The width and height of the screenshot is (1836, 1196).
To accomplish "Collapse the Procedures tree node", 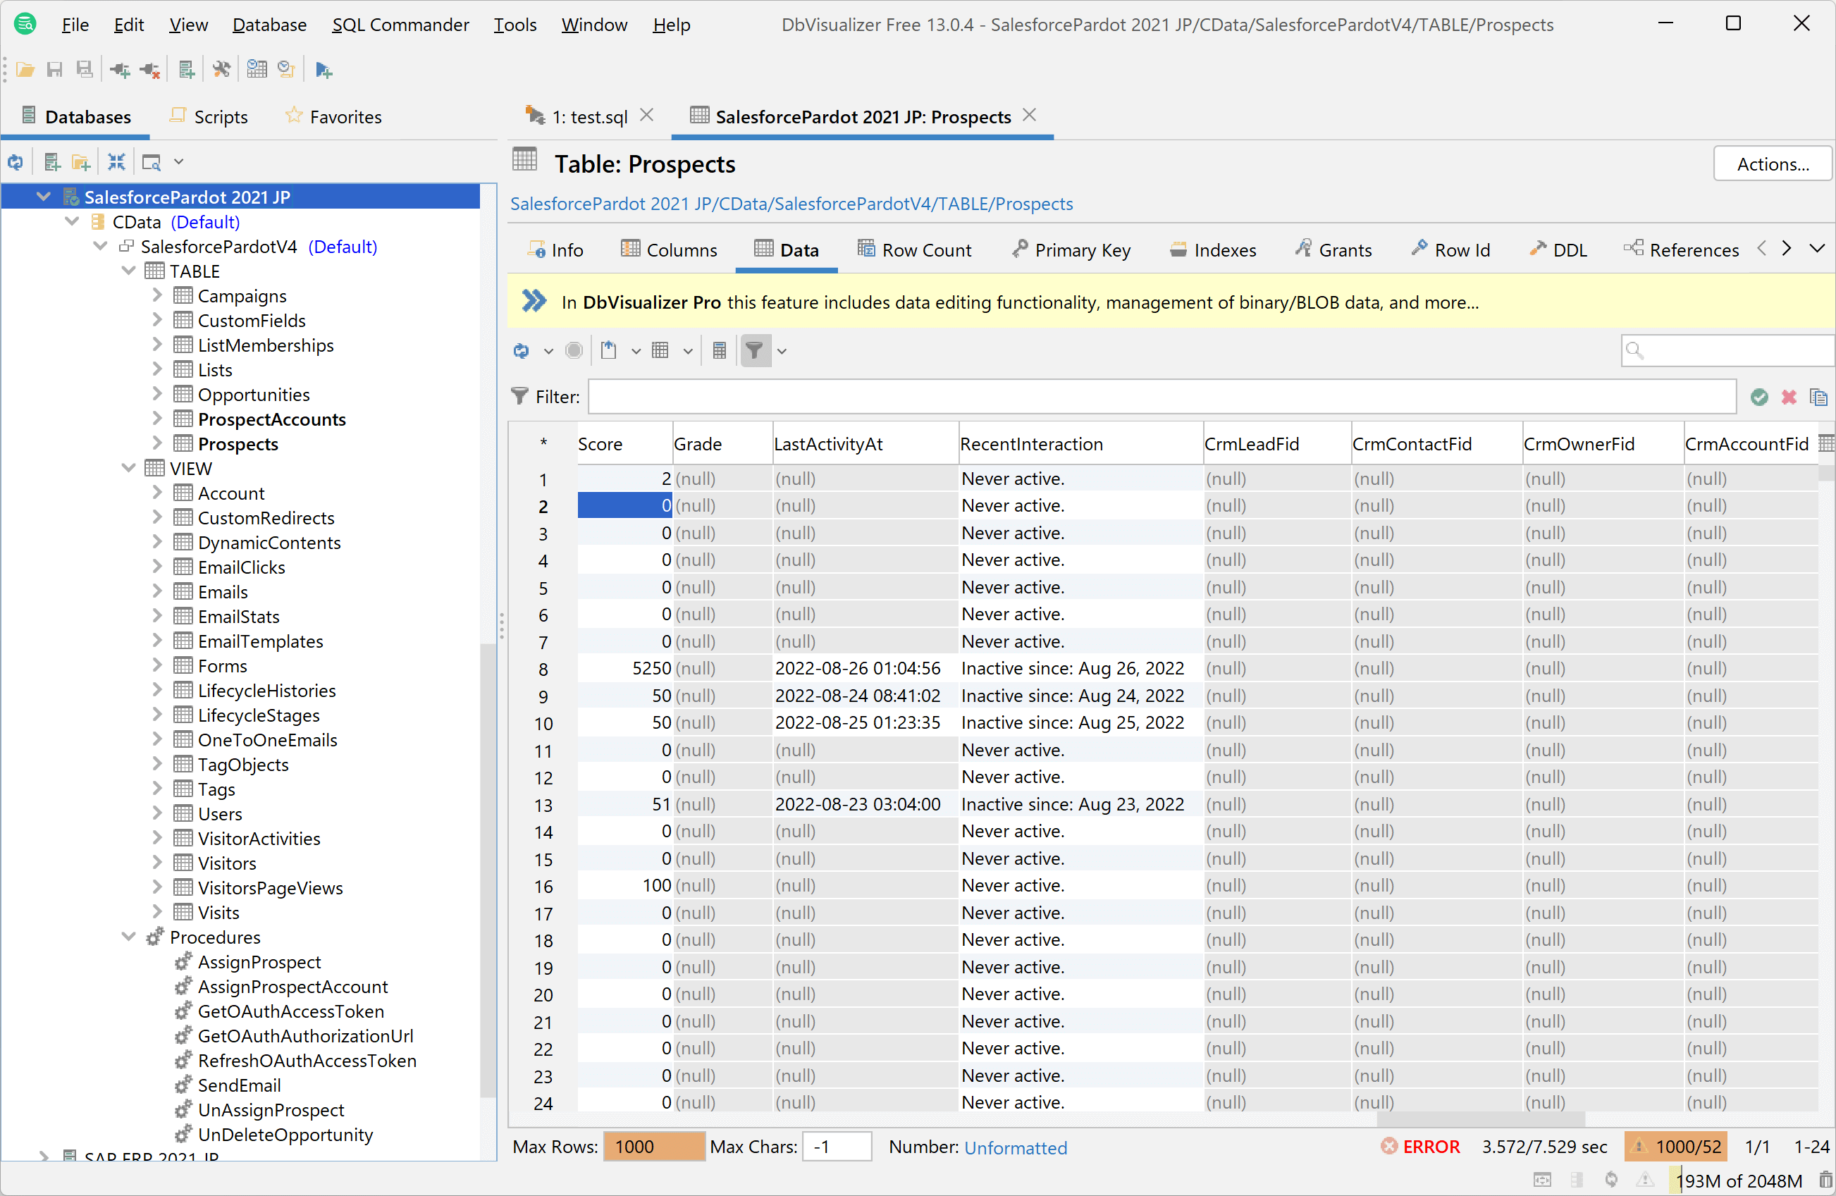I will pyautogui.click(x=129, y=937).
